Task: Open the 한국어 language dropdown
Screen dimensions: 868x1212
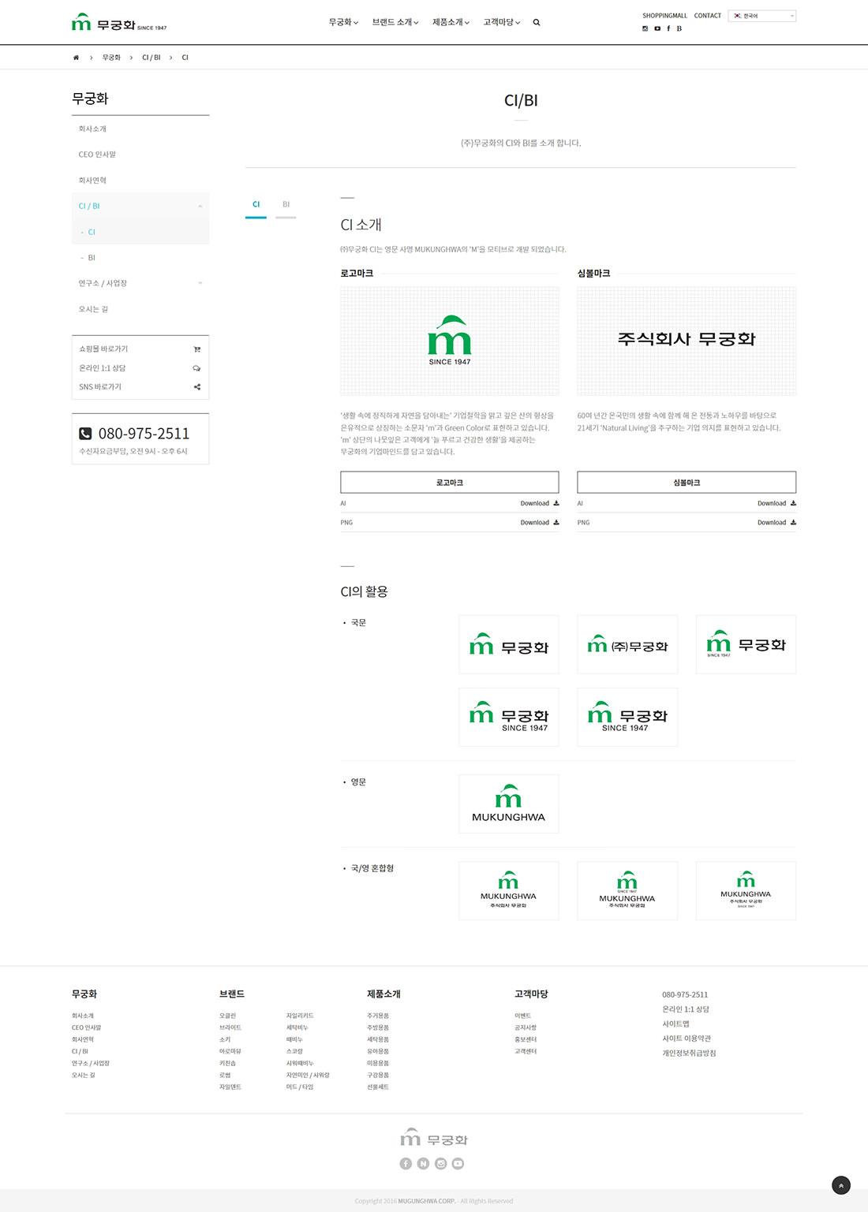Action: click(x=761, y=16)
